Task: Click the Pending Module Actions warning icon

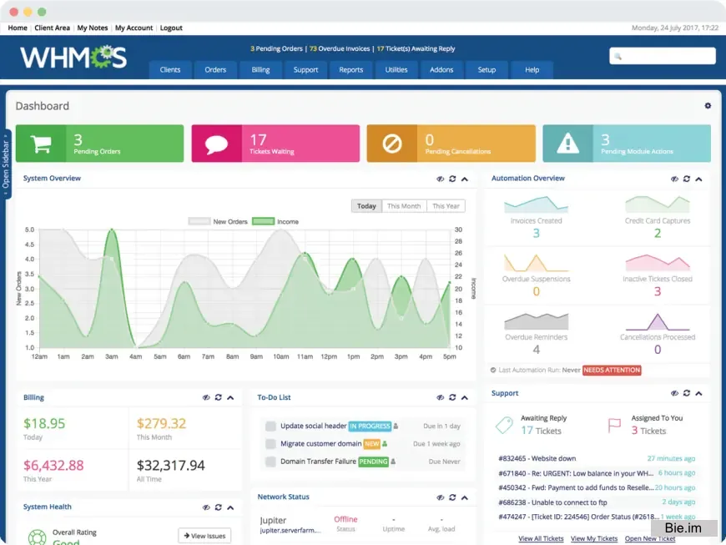Action: [x=568, y=144]
